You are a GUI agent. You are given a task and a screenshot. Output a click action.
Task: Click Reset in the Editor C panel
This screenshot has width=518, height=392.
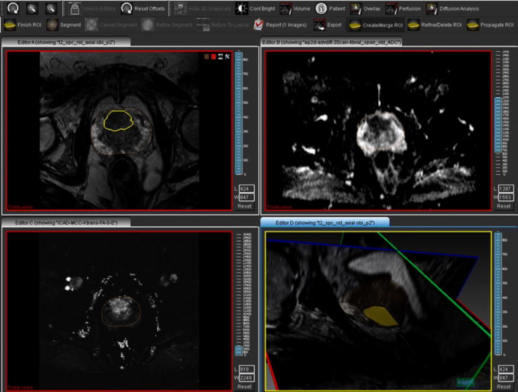(x=244, y=387)
